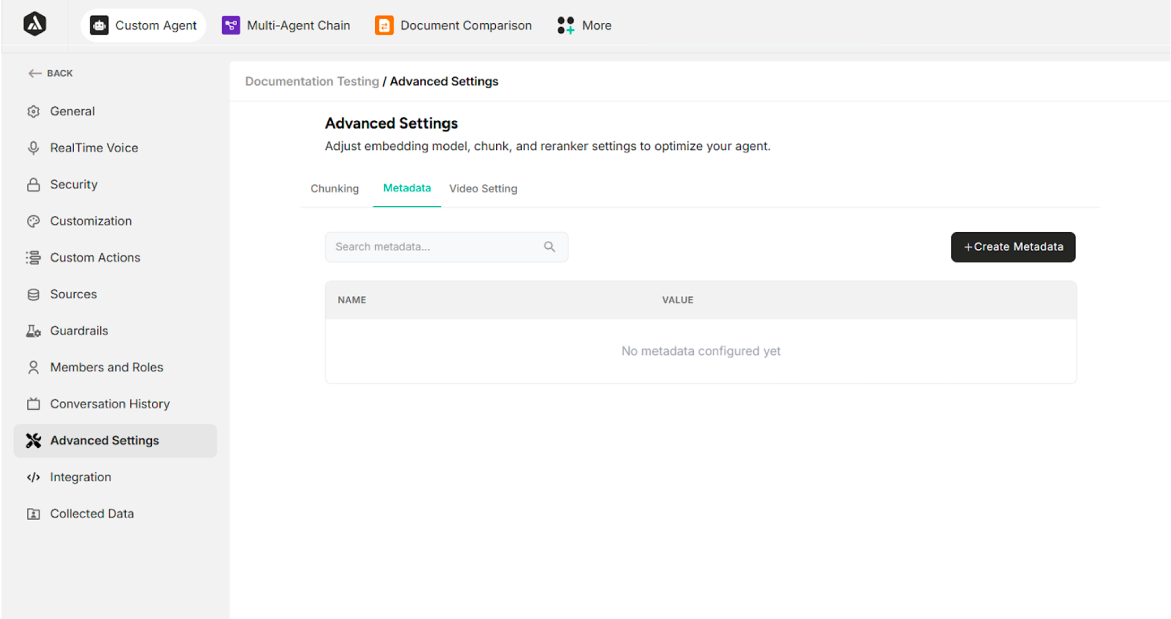Click the Create Metadata button
This screenshot has width=1171, height=619.
tap(1013, 247)
